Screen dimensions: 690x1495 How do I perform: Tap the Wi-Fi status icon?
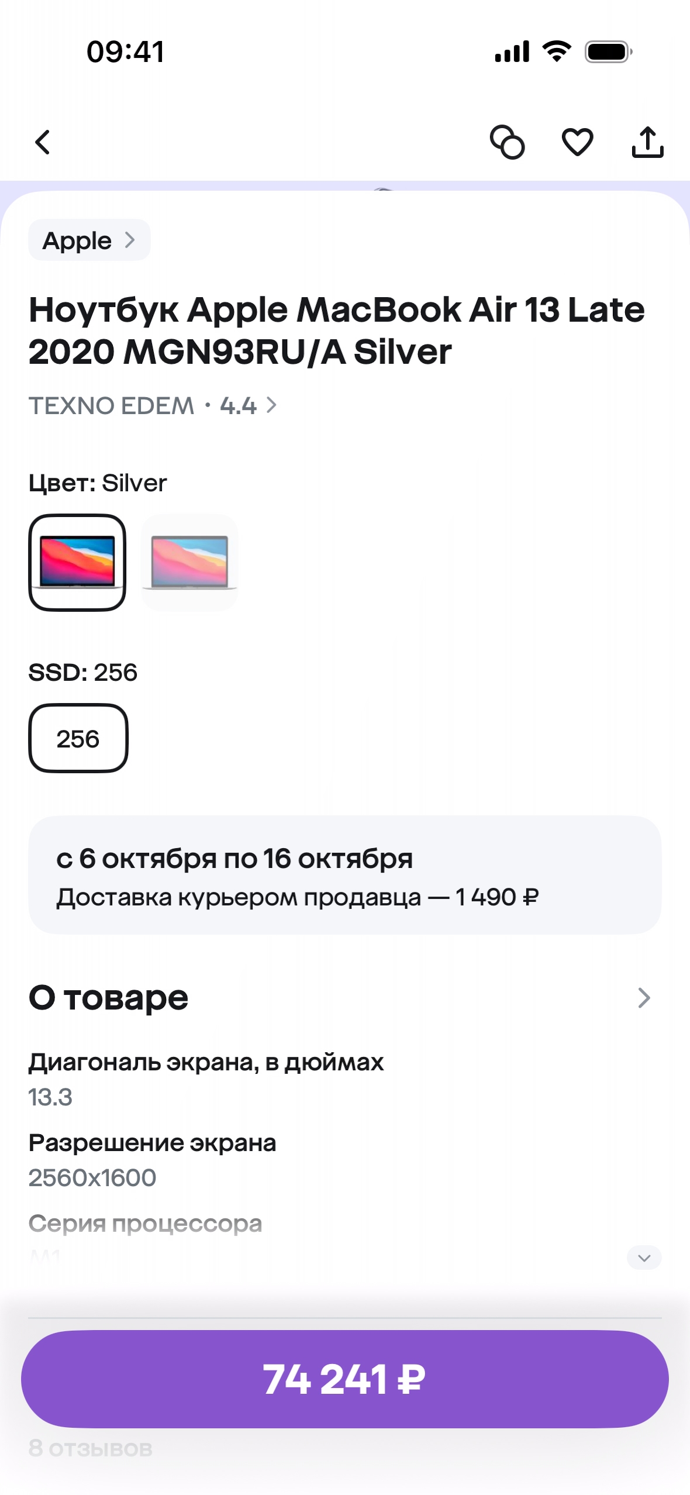[557, 51]
